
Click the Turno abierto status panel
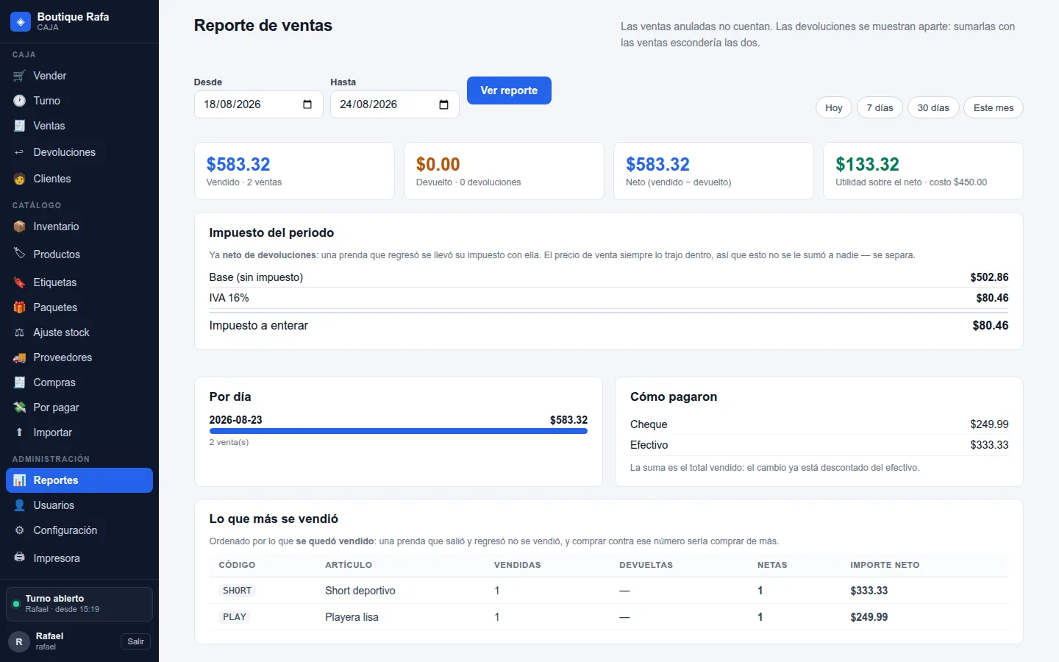(79, 604)
